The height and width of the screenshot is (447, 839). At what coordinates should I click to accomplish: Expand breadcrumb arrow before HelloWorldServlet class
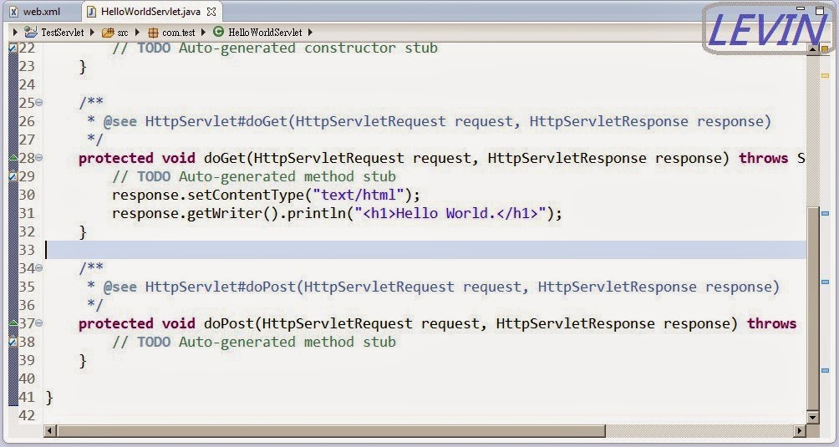coord(204,33)
